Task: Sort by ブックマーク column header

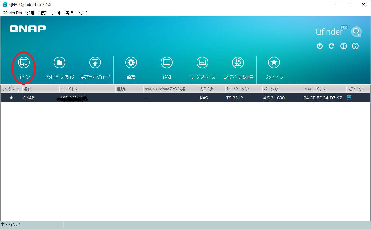Action: click(x=11, y=89)
